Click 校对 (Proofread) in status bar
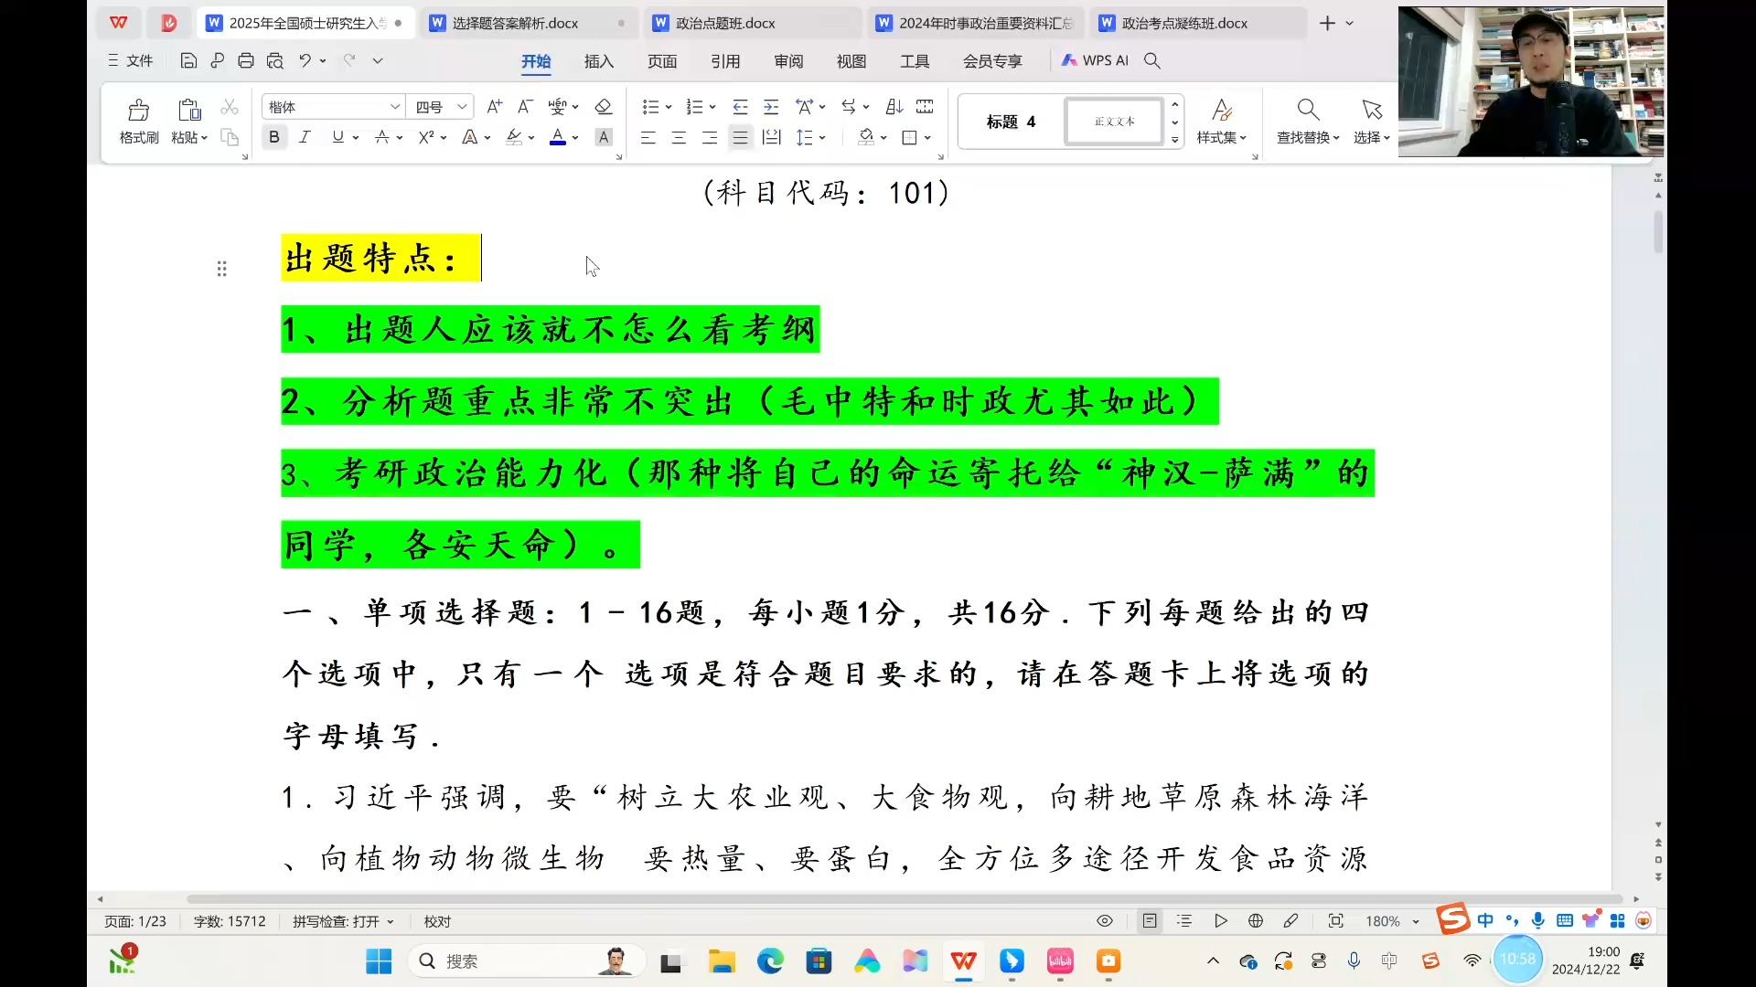Viewport: 1756px width, 987px height. coord(437,921)
